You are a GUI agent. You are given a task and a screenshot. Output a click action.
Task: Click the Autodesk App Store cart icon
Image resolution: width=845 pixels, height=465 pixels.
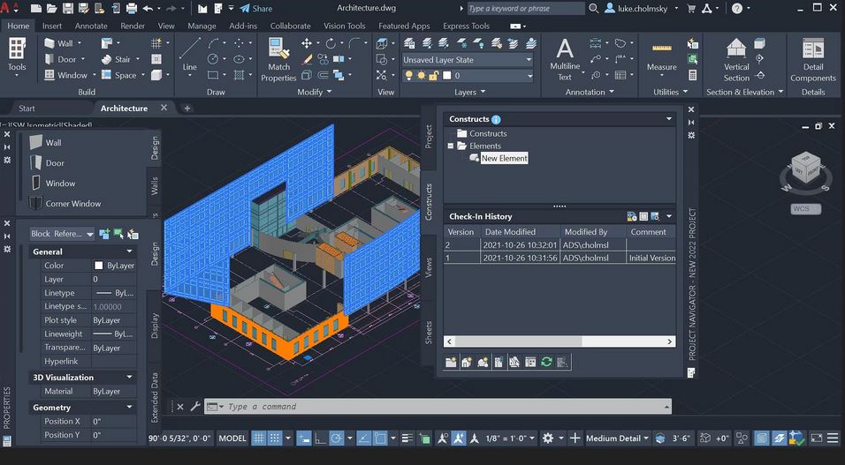click(691, 9)
